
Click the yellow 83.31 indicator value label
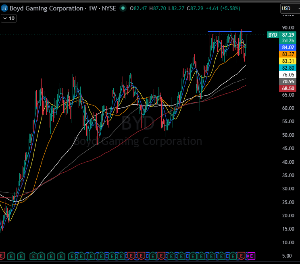click(x=288, y=61)
